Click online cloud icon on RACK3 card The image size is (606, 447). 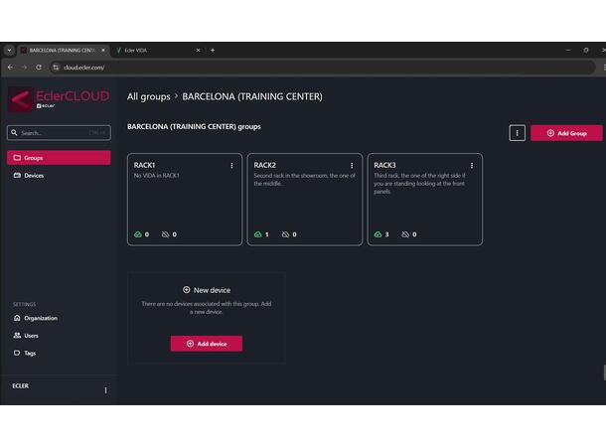pos(378,234)
